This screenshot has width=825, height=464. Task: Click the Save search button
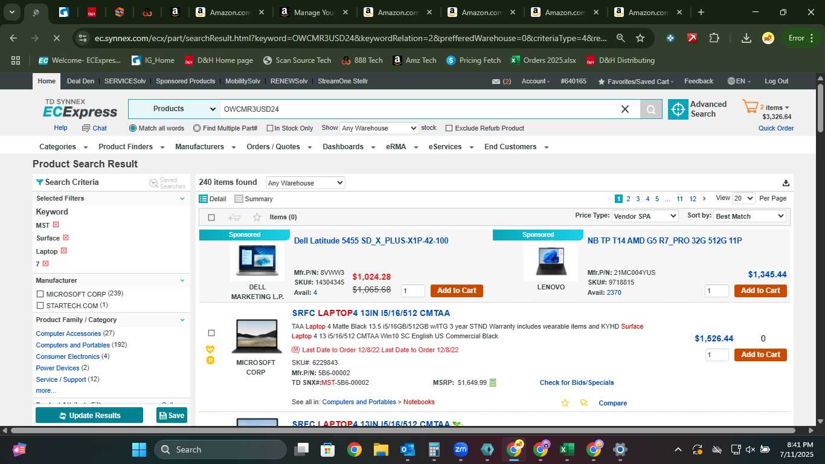coord(172,416)
